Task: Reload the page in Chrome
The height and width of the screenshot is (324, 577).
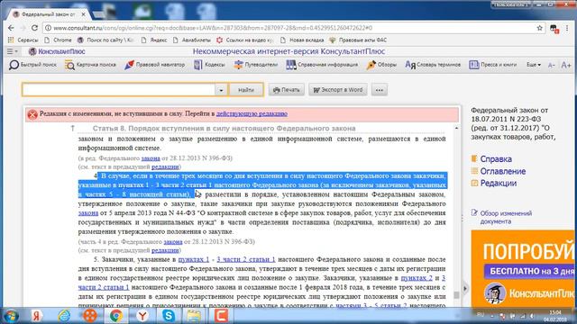Action: [34, 28]
